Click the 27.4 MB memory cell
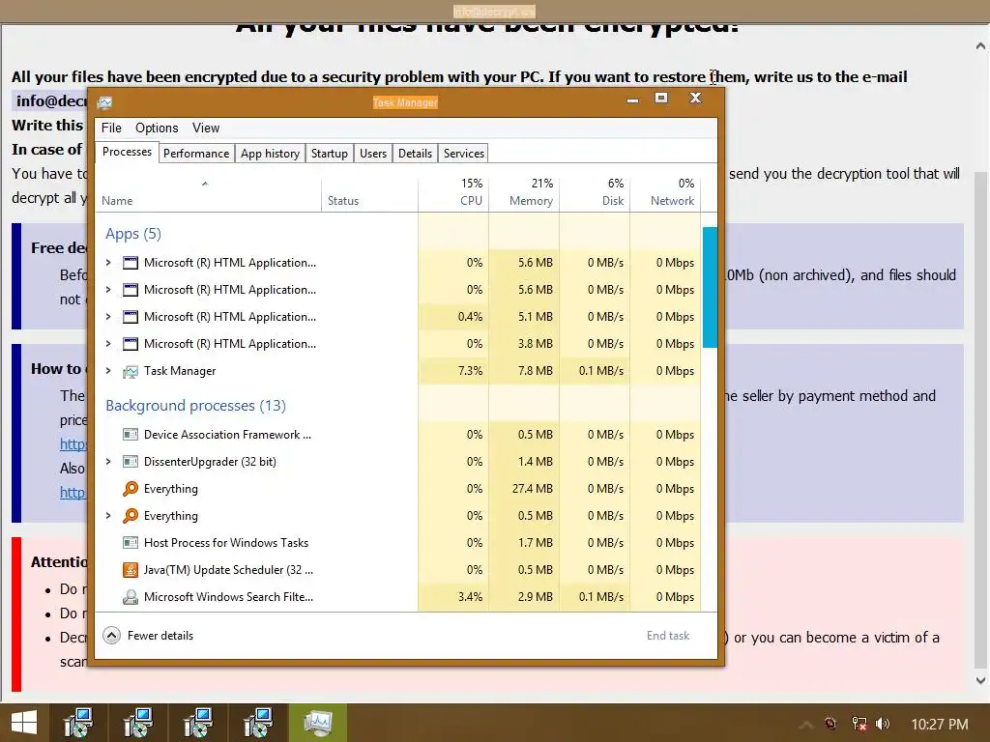 (x=524, y=489)
